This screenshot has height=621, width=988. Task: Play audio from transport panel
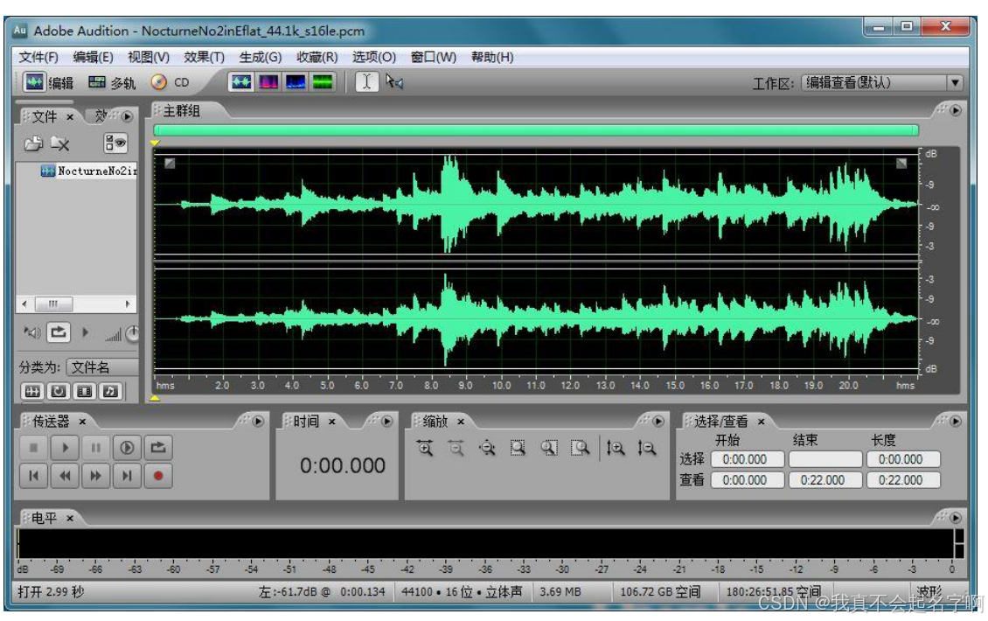pyautogui.click(x=65, y=448)
